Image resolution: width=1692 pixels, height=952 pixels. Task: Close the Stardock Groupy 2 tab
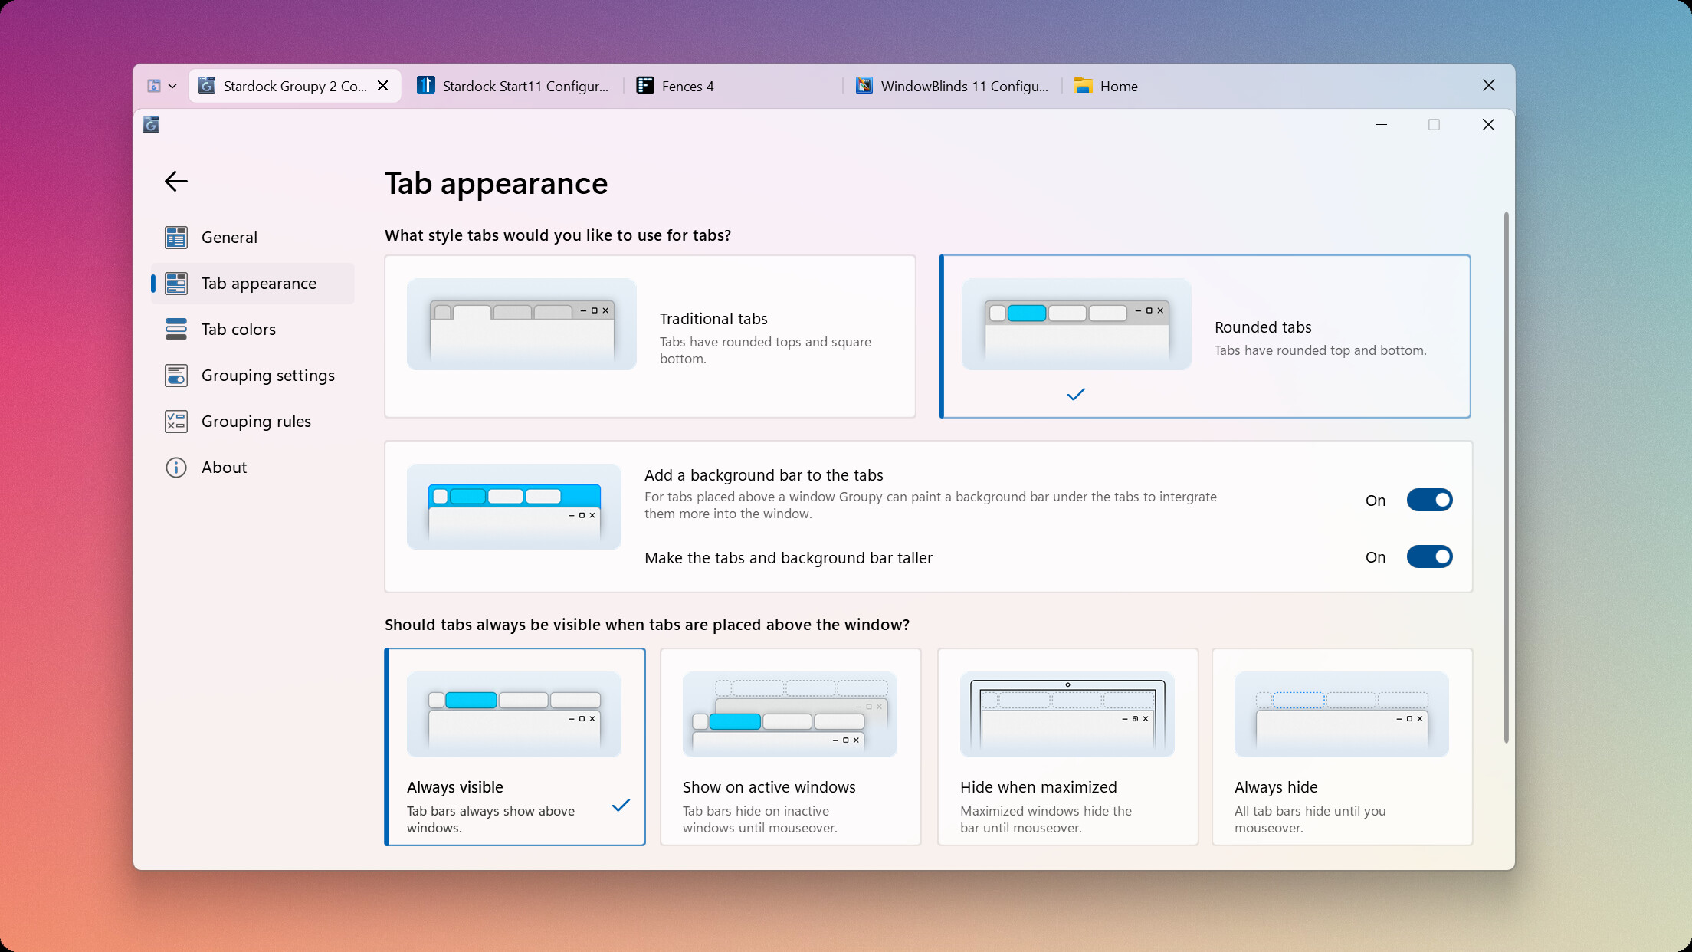click(x=382, y=85)
